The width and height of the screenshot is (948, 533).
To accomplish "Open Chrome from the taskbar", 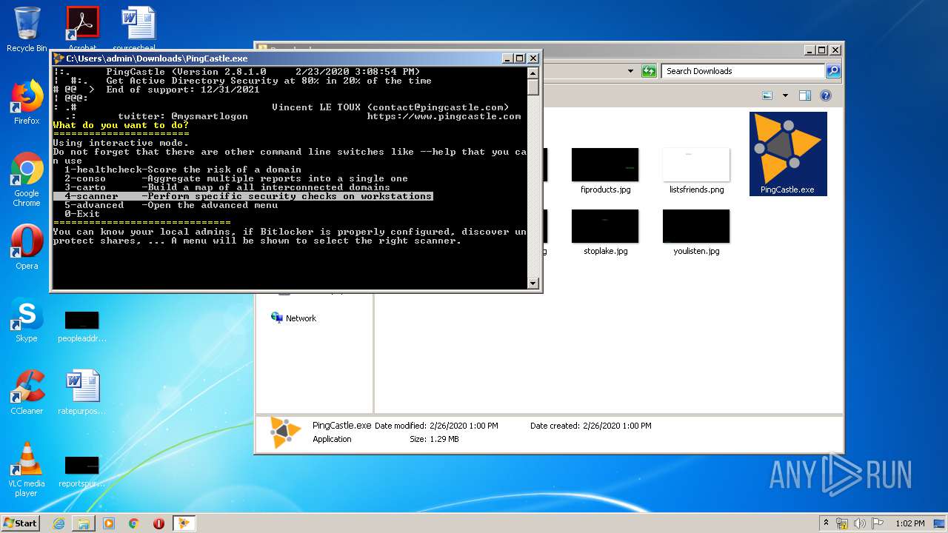I will 134,523.
